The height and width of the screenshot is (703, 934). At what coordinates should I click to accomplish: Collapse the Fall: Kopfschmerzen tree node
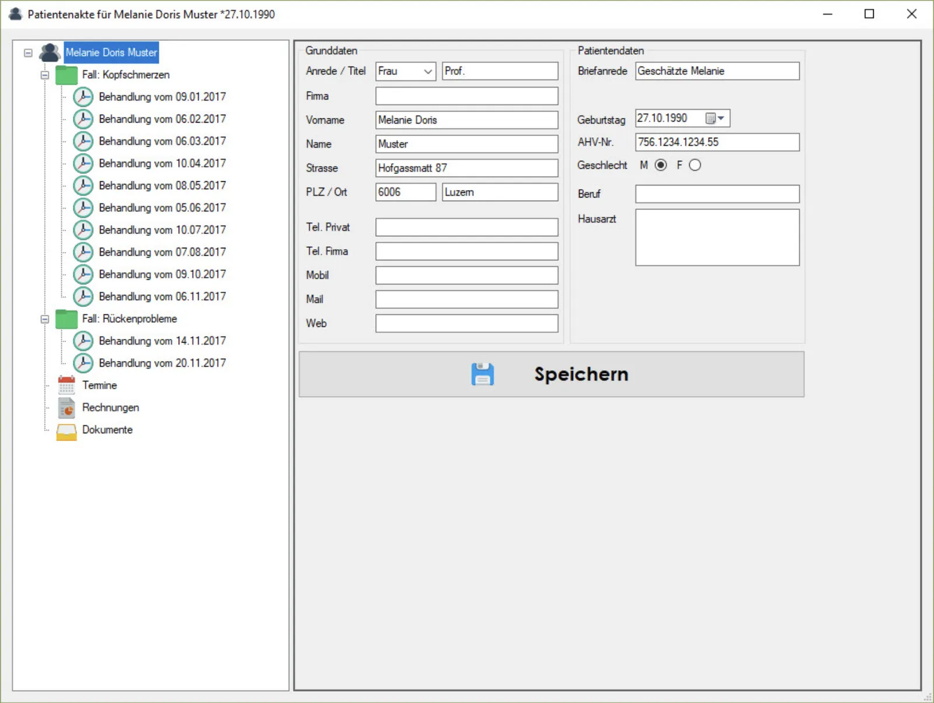[44, 75]
